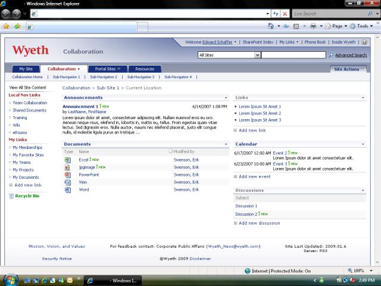The height and width of the screenshot is (286, 381).
Task: Select Sub-Navigation 2 item
Action: [x=104, y=77]
